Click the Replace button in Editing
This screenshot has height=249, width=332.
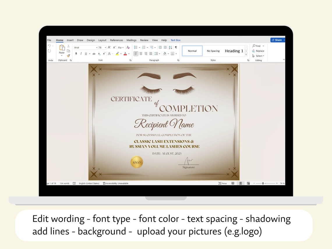(259, 51)
